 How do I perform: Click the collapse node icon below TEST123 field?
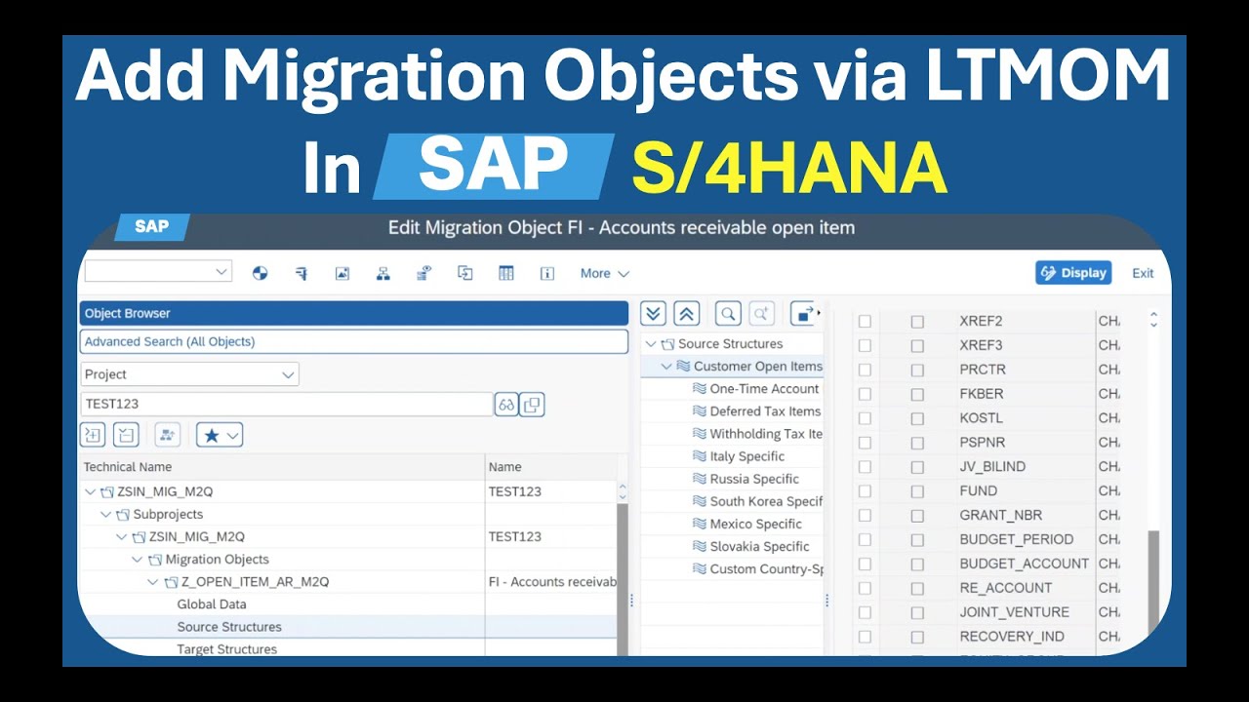(126, 435)
